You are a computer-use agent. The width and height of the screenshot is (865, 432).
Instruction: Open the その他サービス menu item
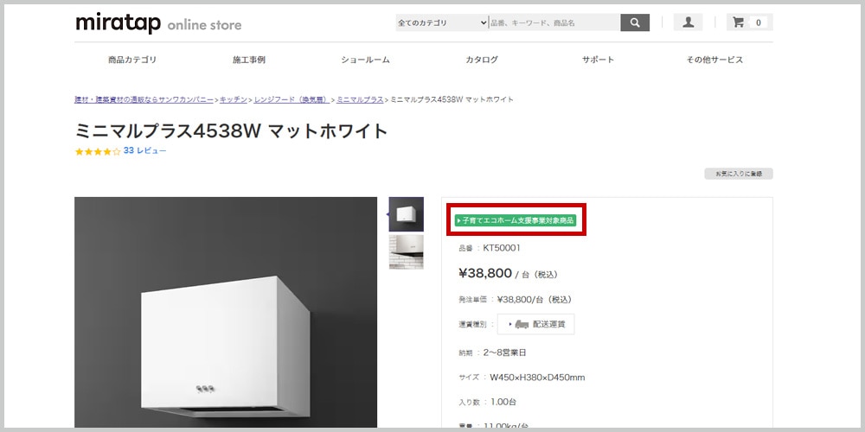tap(714, 60)
